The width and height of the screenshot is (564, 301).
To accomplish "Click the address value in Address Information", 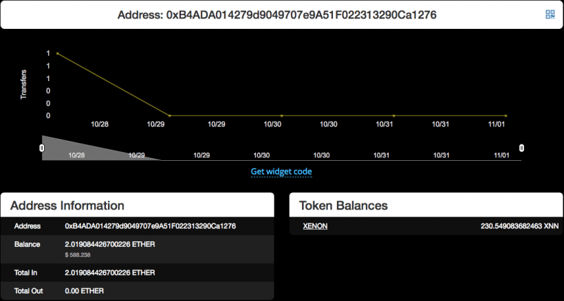I will 150,226.
